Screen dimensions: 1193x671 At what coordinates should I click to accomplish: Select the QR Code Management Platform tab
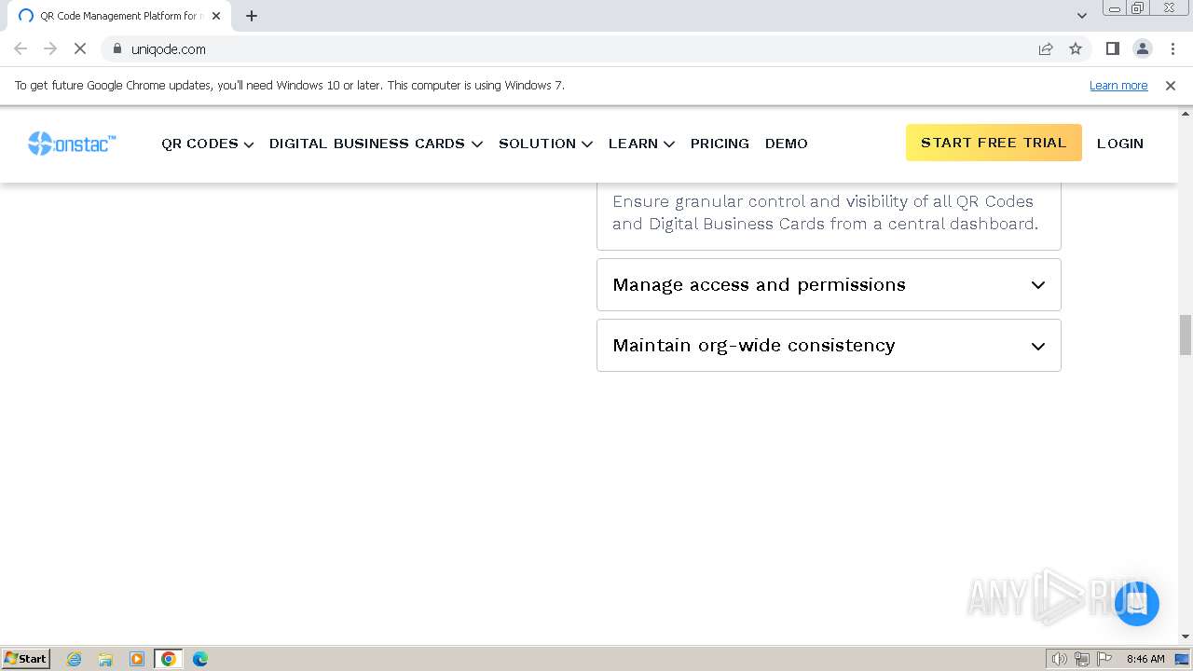(119, 16)
